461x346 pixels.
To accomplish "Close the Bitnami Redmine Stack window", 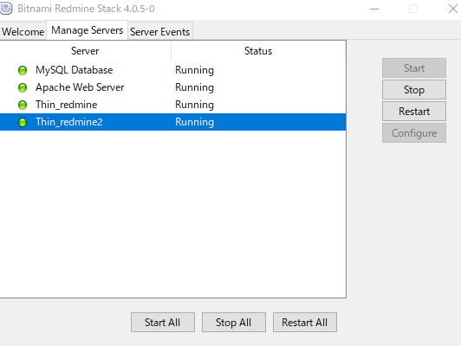I will tap(452, 9).
